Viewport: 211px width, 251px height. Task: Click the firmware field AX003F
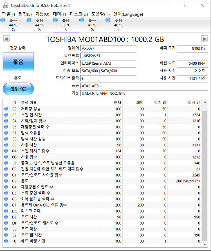click(x=108, y=48)
